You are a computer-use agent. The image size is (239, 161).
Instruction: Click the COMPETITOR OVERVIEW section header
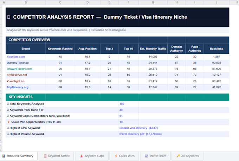(x=117, y=40)
